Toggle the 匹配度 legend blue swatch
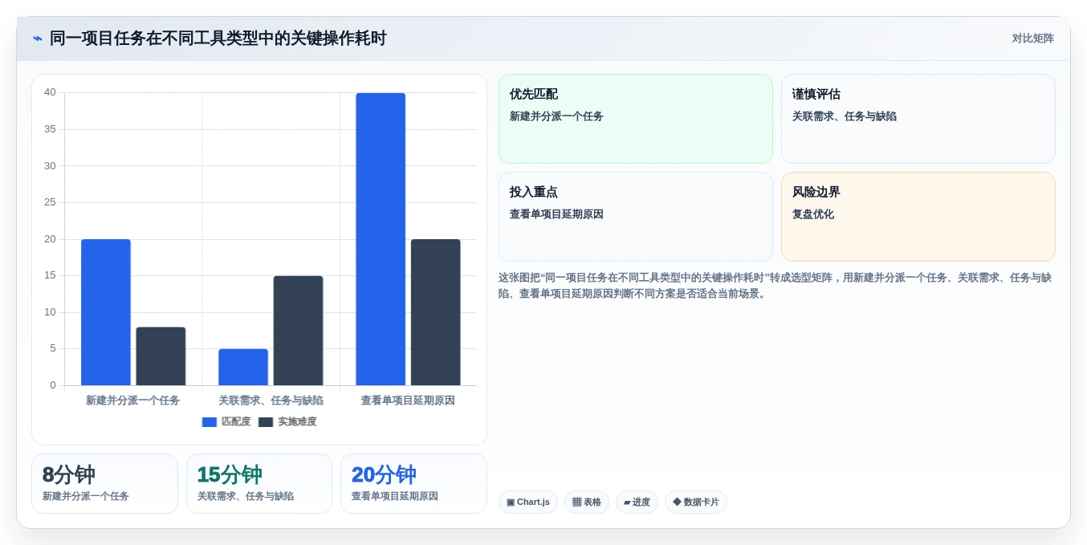Viewport: 1087px width, 545px height. (x=210, y=422)
